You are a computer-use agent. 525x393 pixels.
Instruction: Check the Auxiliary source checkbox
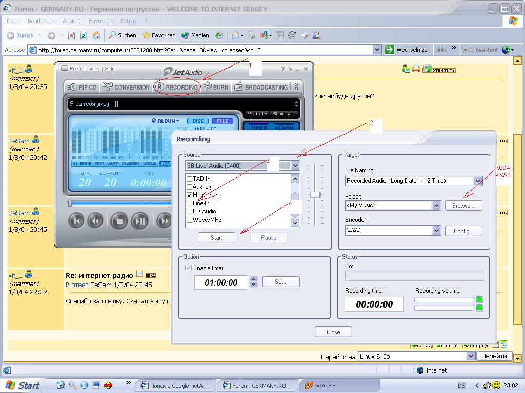pos(189,187)
